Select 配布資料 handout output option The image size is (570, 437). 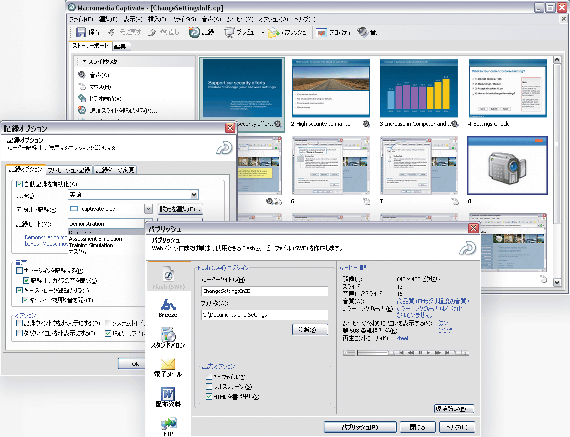[x=168, y=397]
